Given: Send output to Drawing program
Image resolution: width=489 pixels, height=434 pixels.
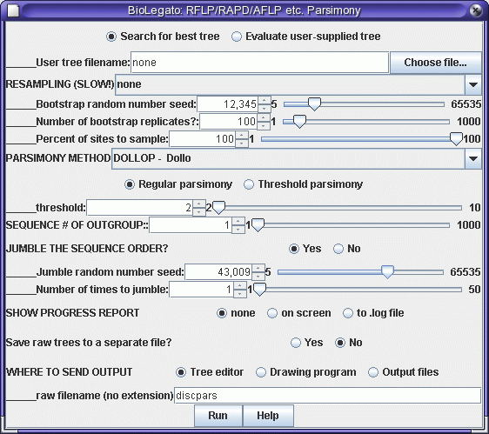Looking at the screenshot, I should [305, 372].
